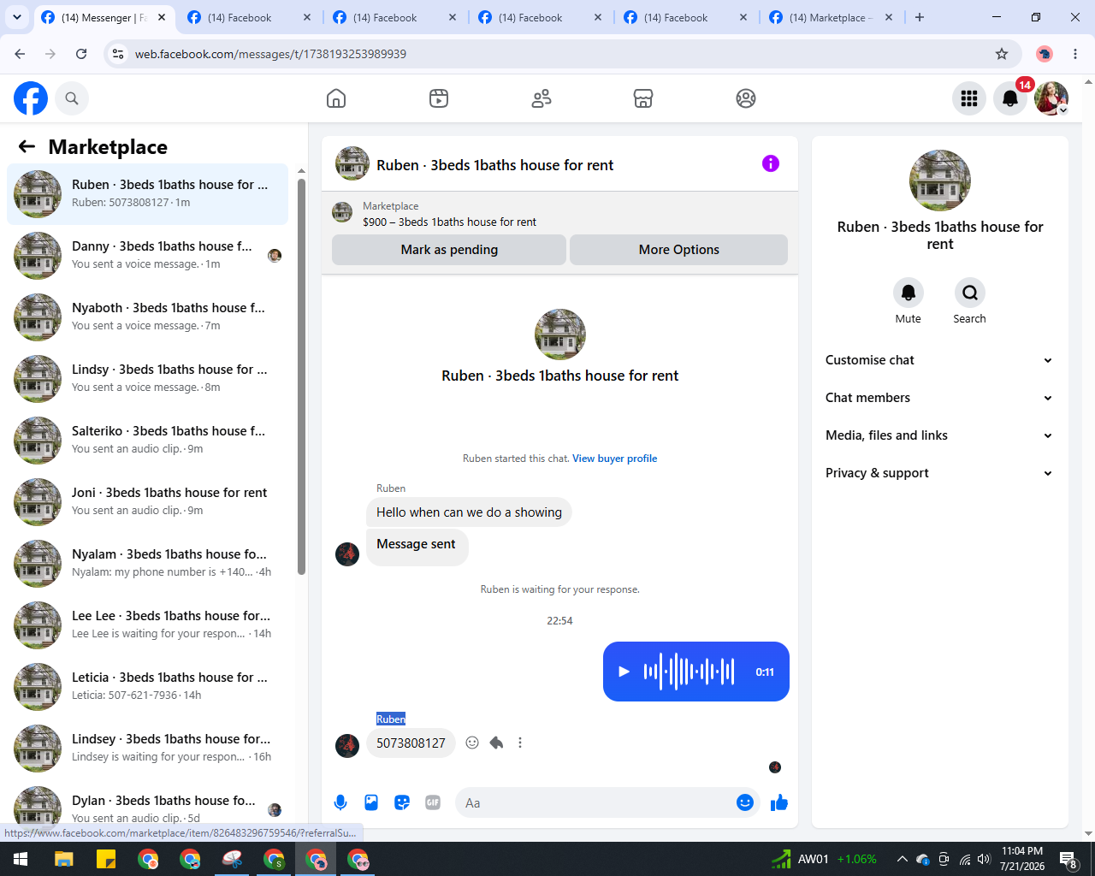Open the Danny conversation
Image resolution: width=1095 pixels, height=876 pixels.
tap(147, 256)
